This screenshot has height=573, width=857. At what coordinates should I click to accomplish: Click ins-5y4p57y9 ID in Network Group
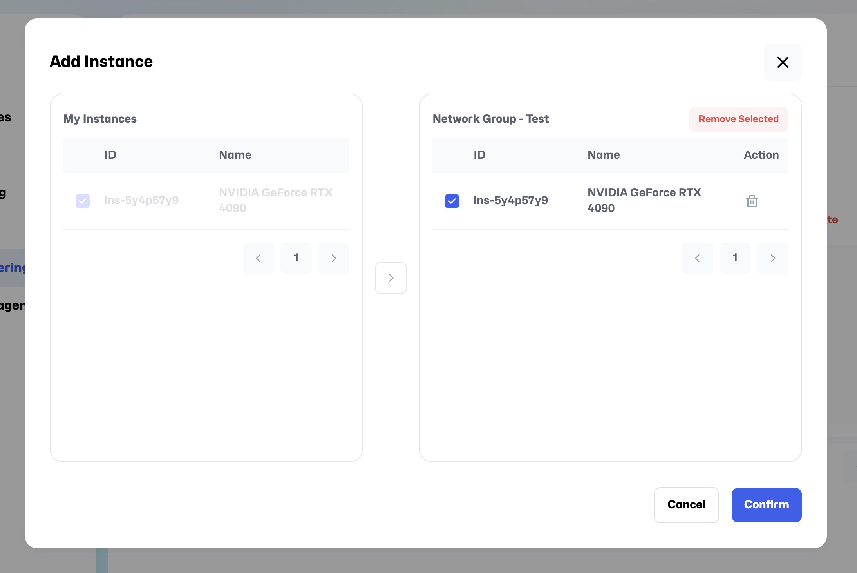(x=510, y=201)
